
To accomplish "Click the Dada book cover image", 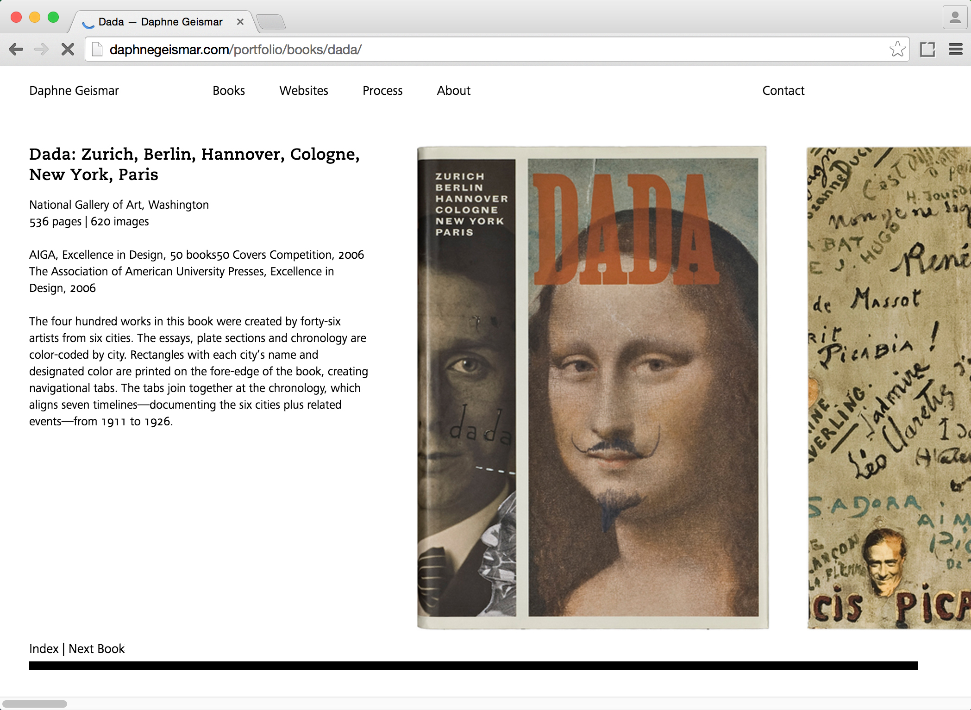I will [x=593, y=388].
